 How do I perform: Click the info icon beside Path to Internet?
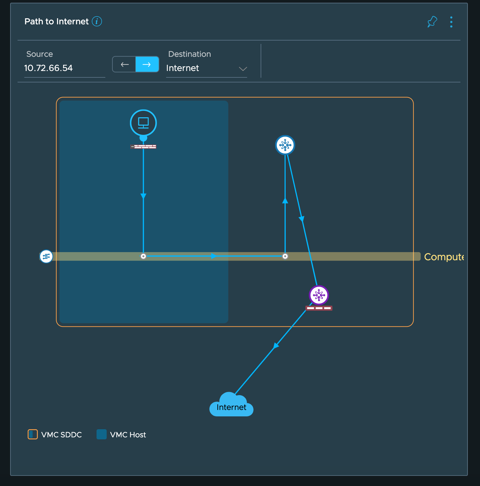97,22
